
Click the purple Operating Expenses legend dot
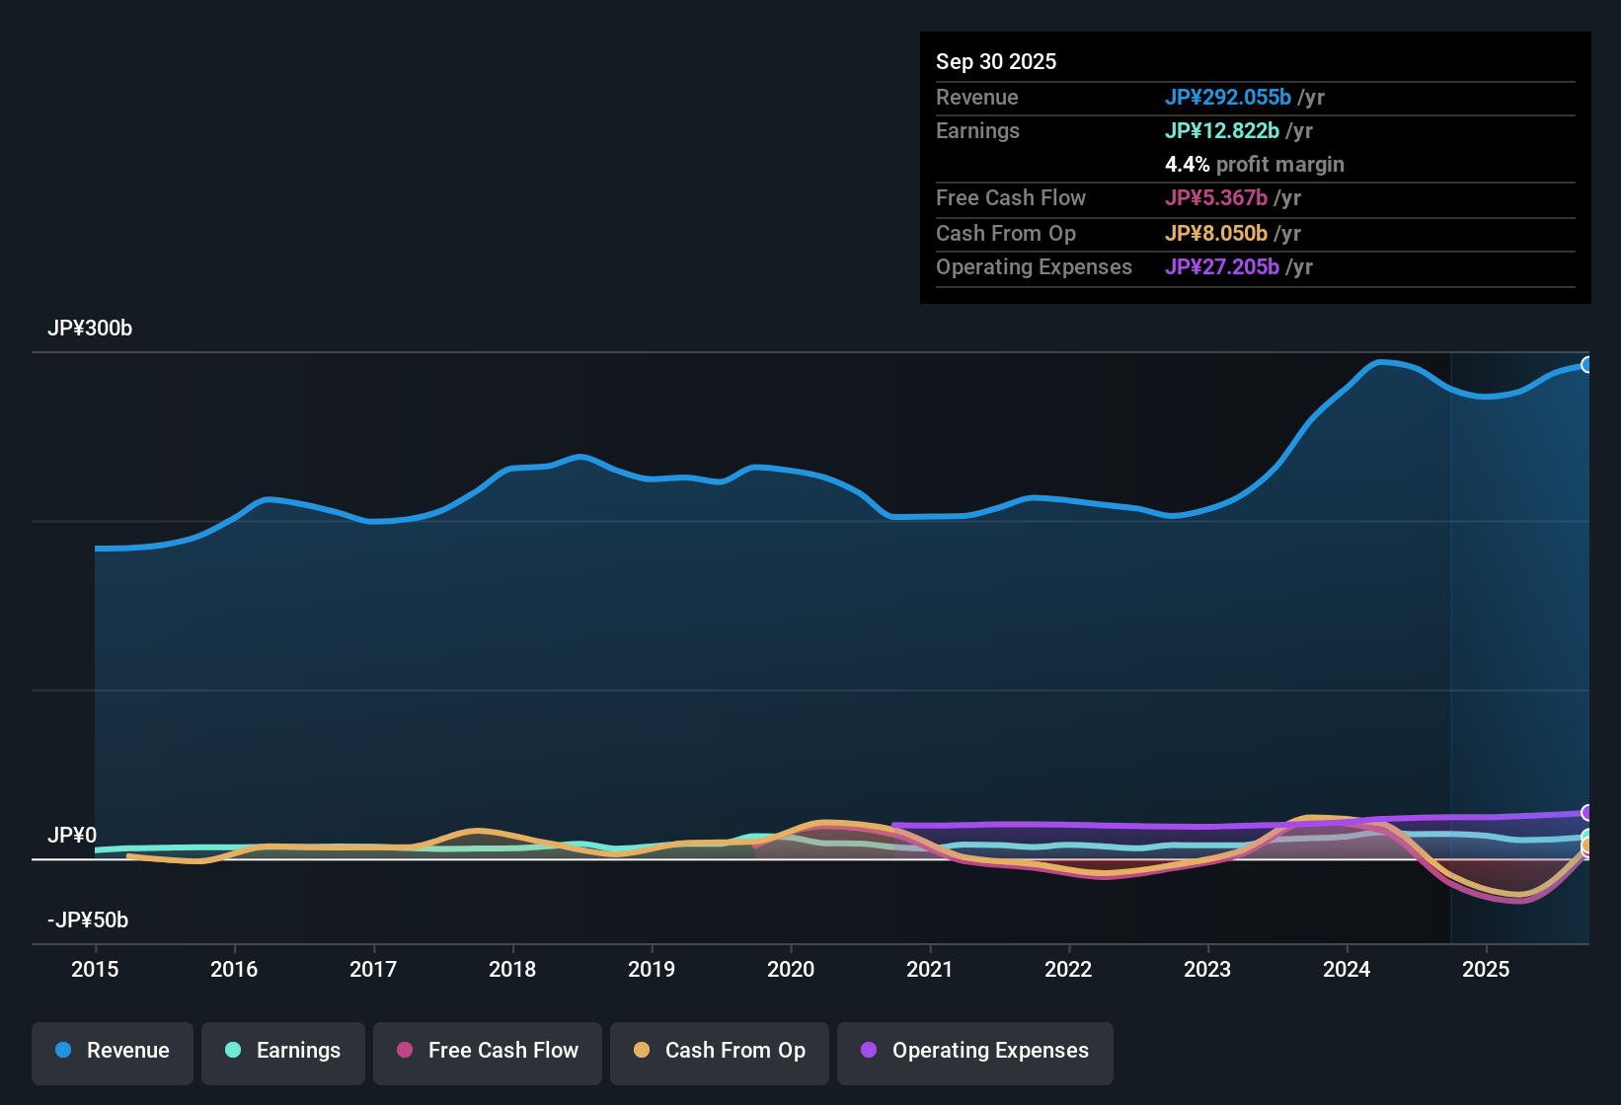click(868, 1051)
